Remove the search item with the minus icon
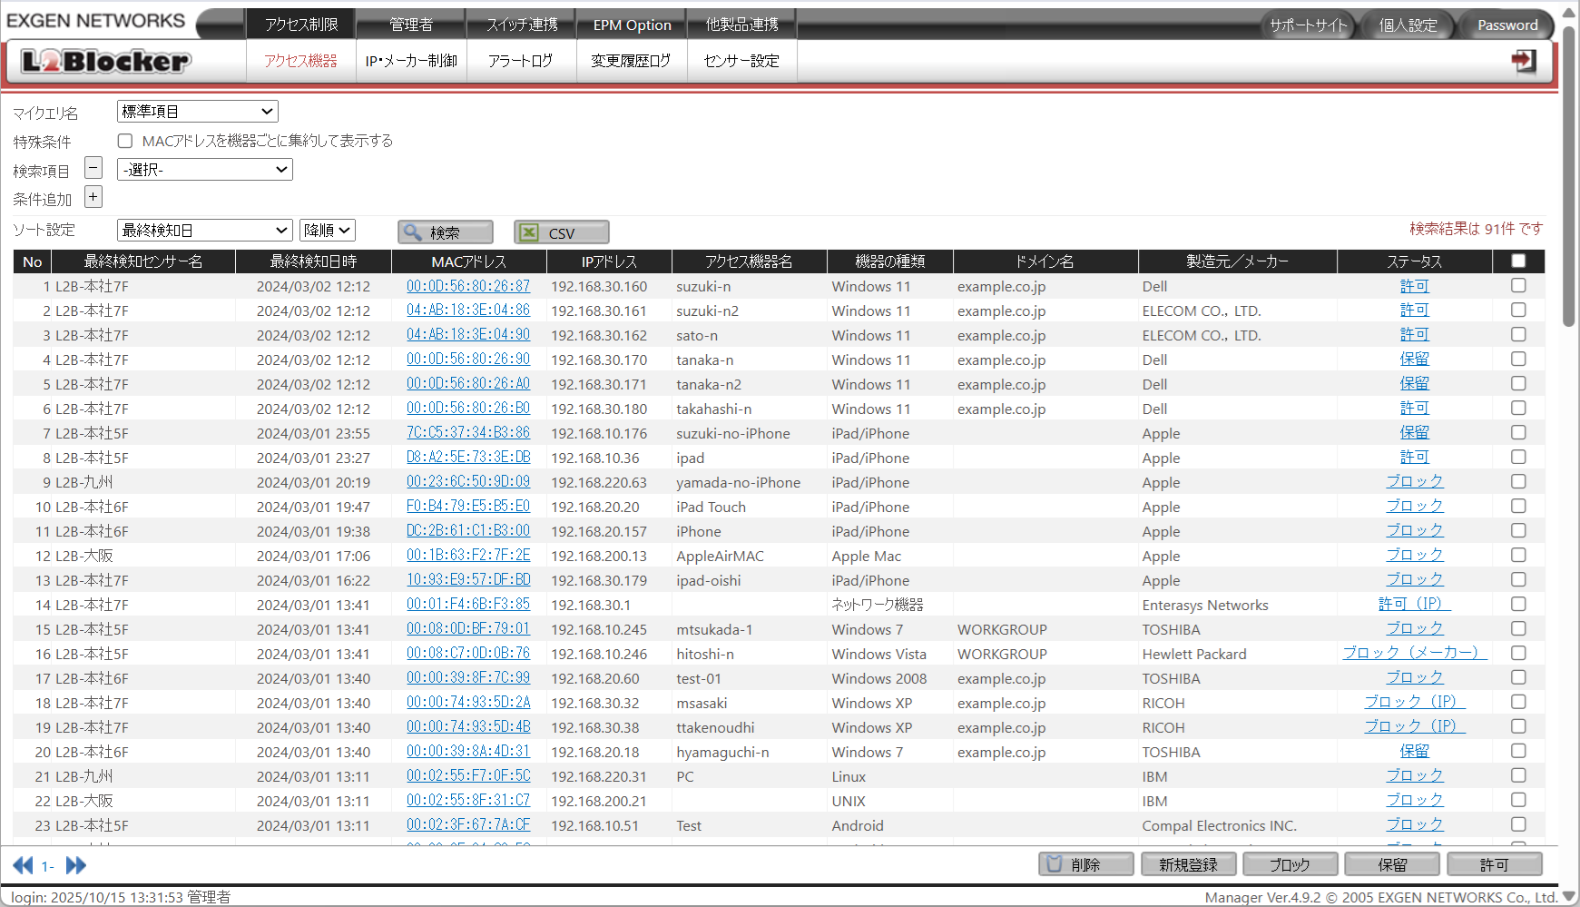The image size is (1580, 907). [93, 167]
